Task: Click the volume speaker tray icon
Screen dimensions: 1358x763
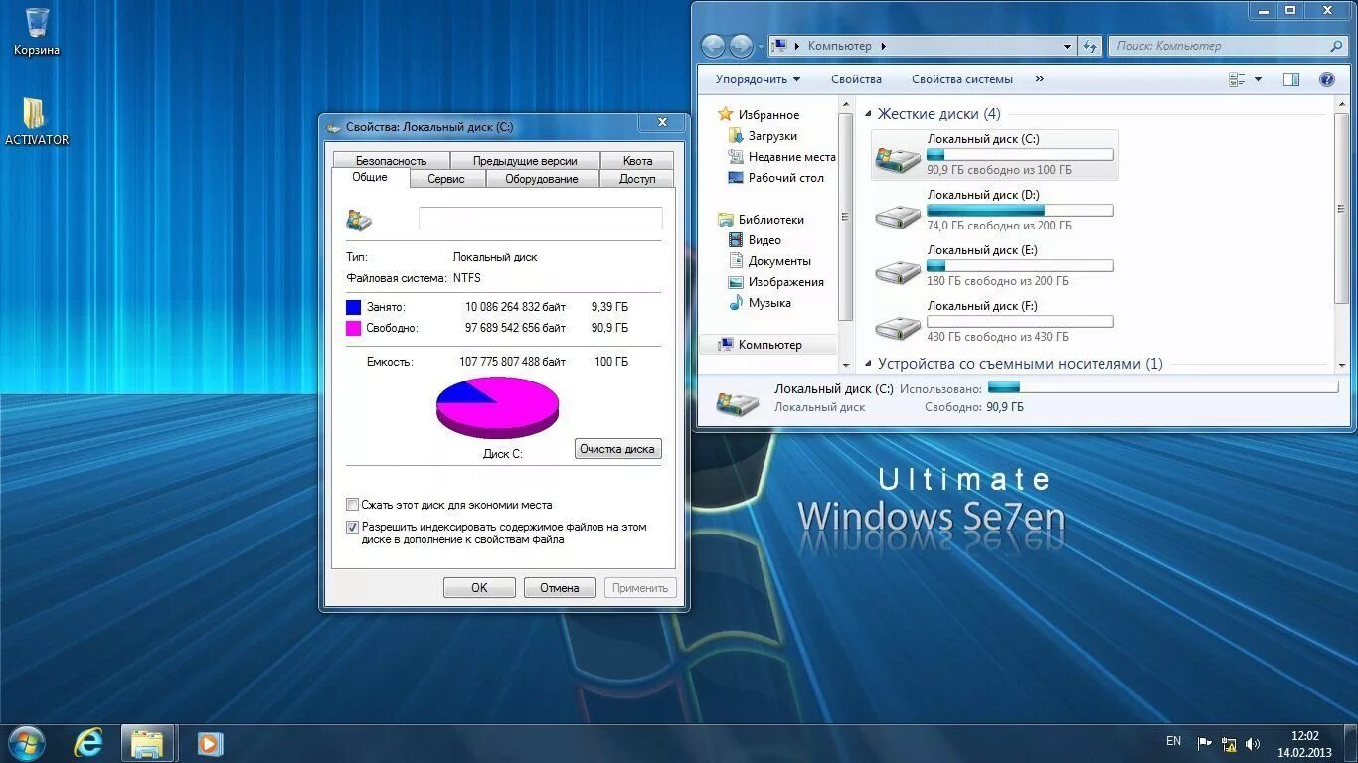Action: [1253, 743]
